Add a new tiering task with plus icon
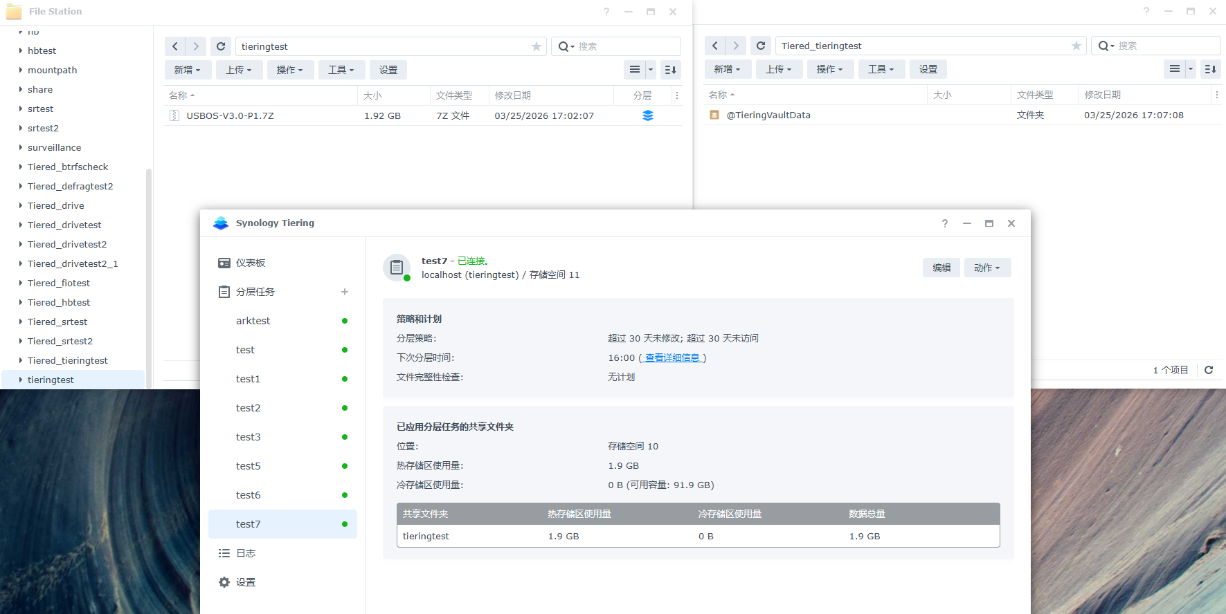This screenshot has width=1226, height=614. click(344, 292)
